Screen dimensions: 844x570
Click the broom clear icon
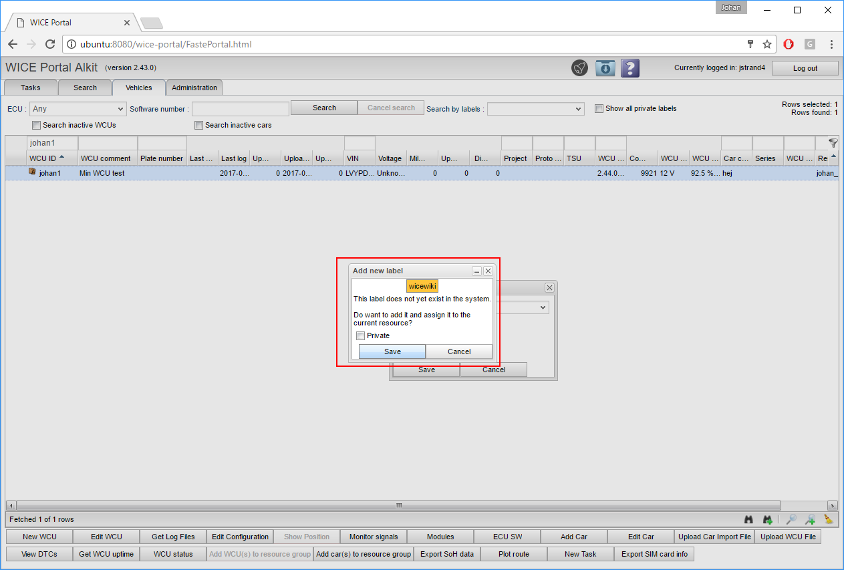(x=829, y=519)
